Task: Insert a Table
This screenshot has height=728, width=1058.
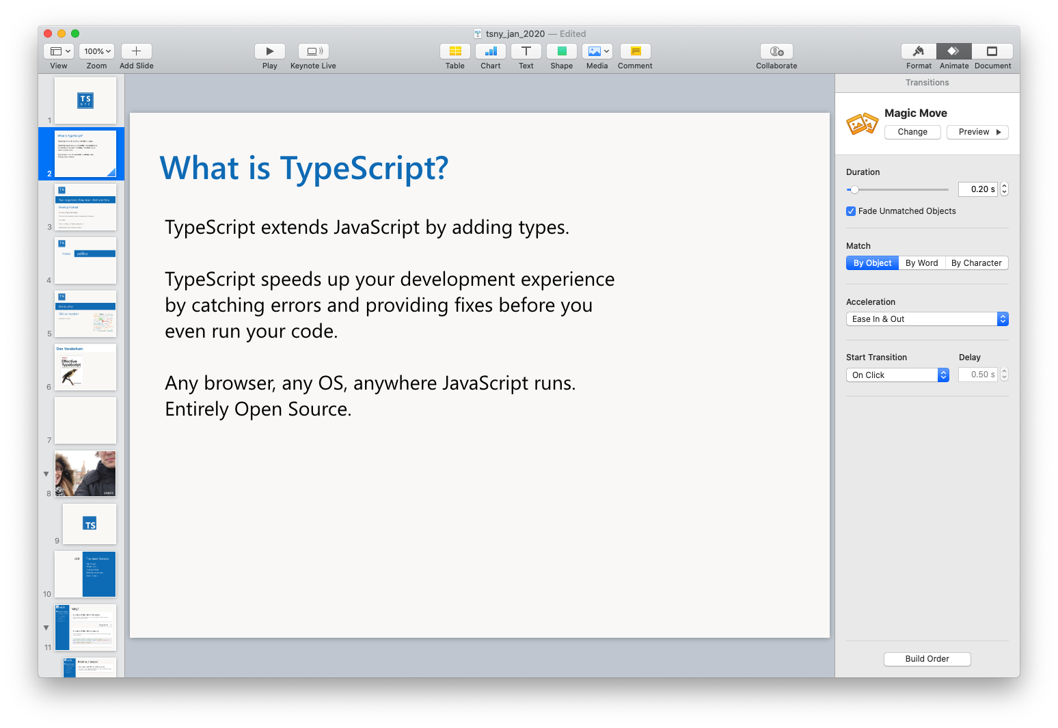Action: (x=455, y=51)
